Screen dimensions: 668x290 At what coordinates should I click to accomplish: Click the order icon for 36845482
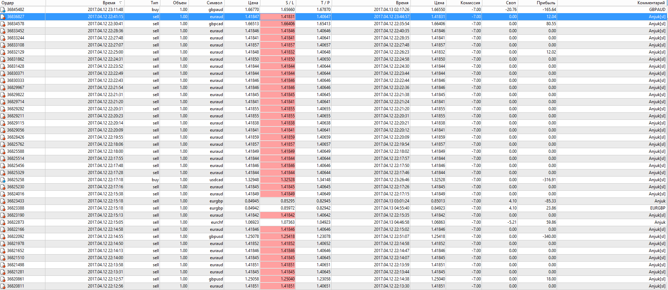pyautogui.click(x=3, y=10)
